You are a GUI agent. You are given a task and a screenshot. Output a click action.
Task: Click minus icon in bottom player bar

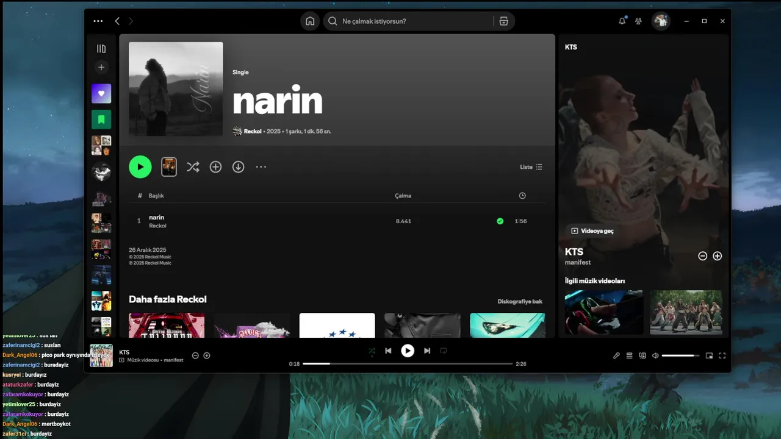pos(195,355)
